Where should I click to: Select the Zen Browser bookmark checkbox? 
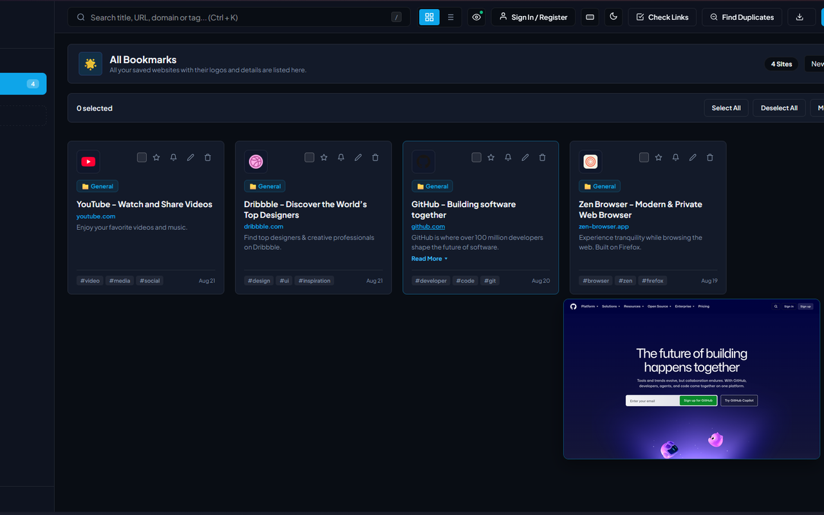point(644,157)
